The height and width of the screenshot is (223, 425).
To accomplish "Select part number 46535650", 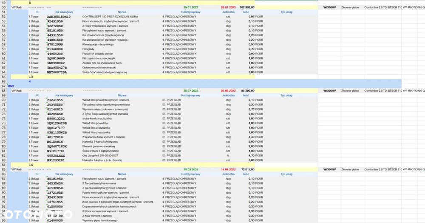I will pyautogui.click(x=55, y=183).
